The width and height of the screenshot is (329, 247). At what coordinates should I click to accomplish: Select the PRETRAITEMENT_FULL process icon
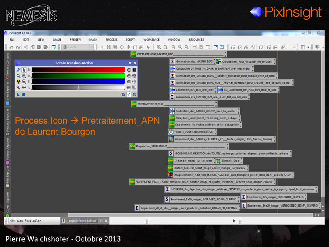click(174, 104)
